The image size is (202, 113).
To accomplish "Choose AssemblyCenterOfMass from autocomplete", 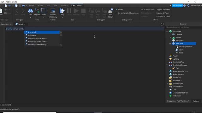I will click(x=42, y=41).
